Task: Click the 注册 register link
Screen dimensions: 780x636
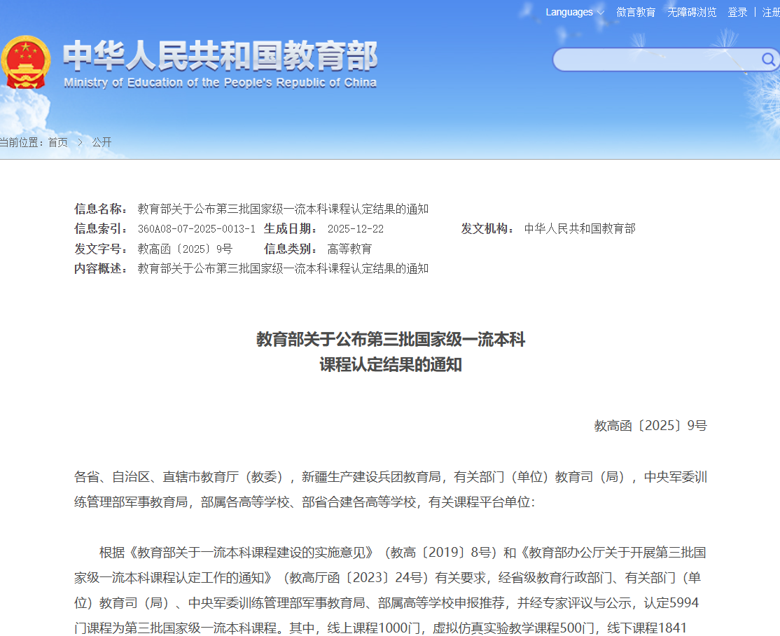Action: 770,13
